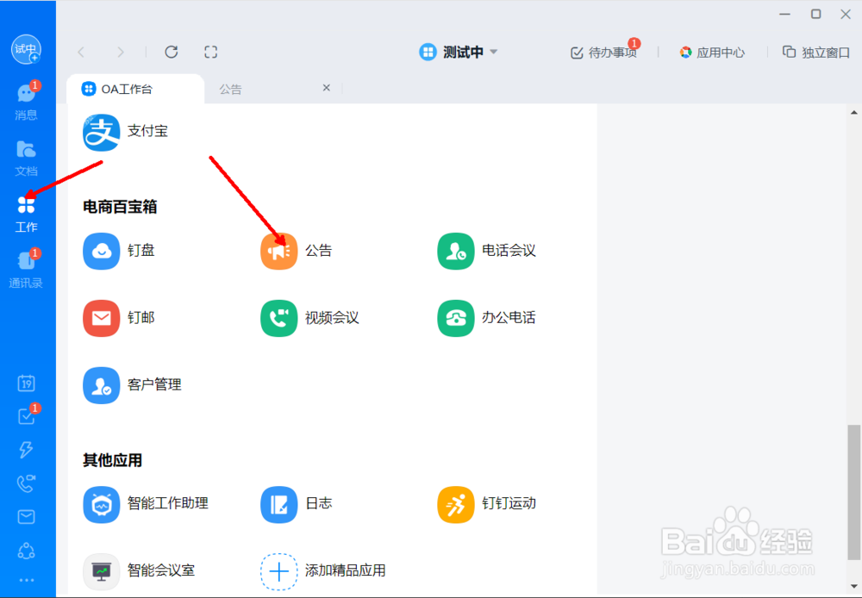Screen dimensions: 862x598
Task: Launch the 电话会议 icon
Action: tap(456, 252)
